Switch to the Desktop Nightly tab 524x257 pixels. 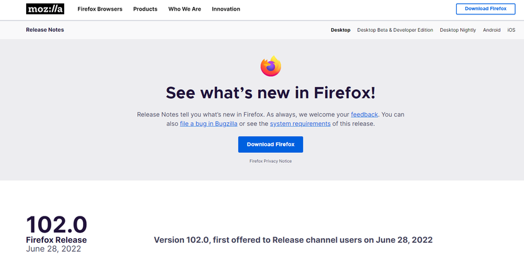(x=458, y=30)
